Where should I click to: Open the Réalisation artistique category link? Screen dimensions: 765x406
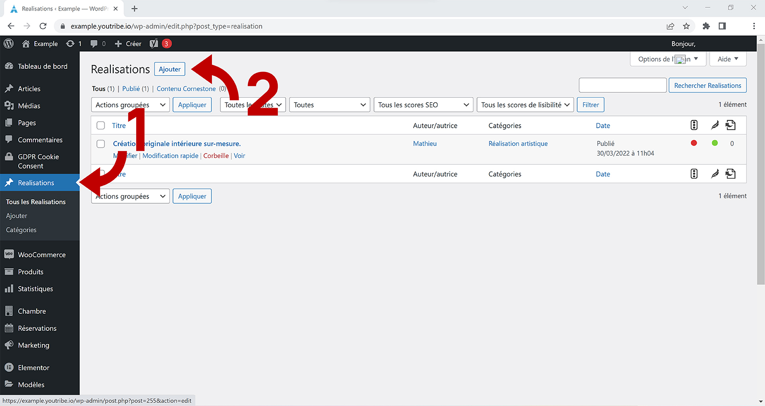tap(518, 144)
